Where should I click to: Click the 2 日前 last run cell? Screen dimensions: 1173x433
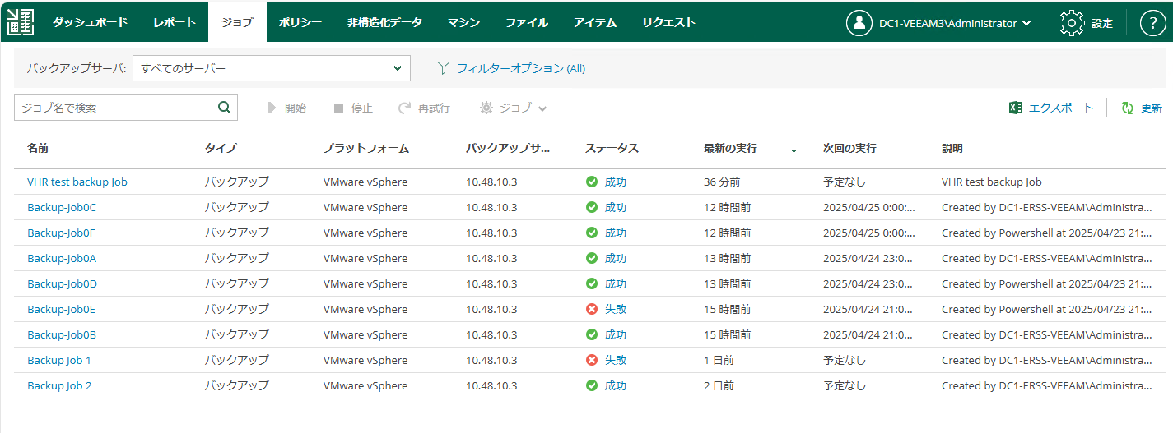[719, 385]
